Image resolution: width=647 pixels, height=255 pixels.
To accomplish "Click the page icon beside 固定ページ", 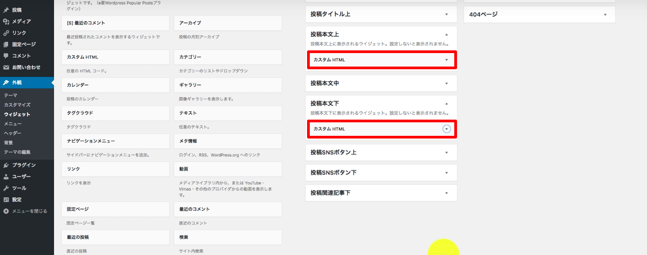I will (x=6, y=45).
